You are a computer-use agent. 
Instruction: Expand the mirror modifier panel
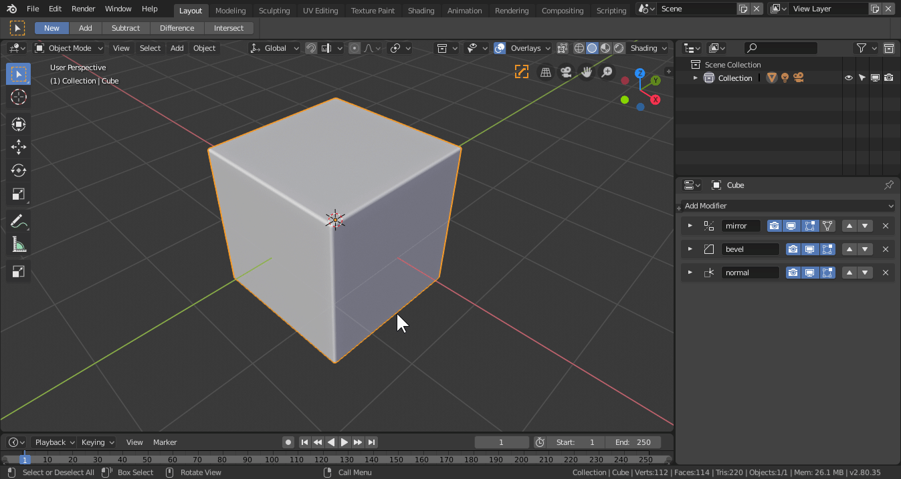point(690,226)
